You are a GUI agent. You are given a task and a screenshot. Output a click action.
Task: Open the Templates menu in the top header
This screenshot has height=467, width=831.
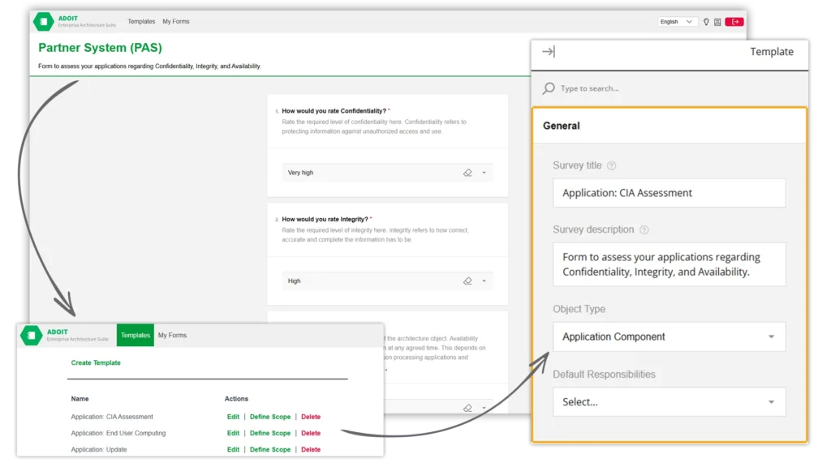[x=141, y=22]
